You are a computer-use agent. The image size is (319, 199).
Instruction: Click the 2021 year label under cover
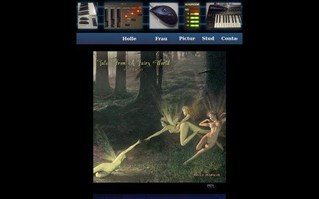pos(210,185)
